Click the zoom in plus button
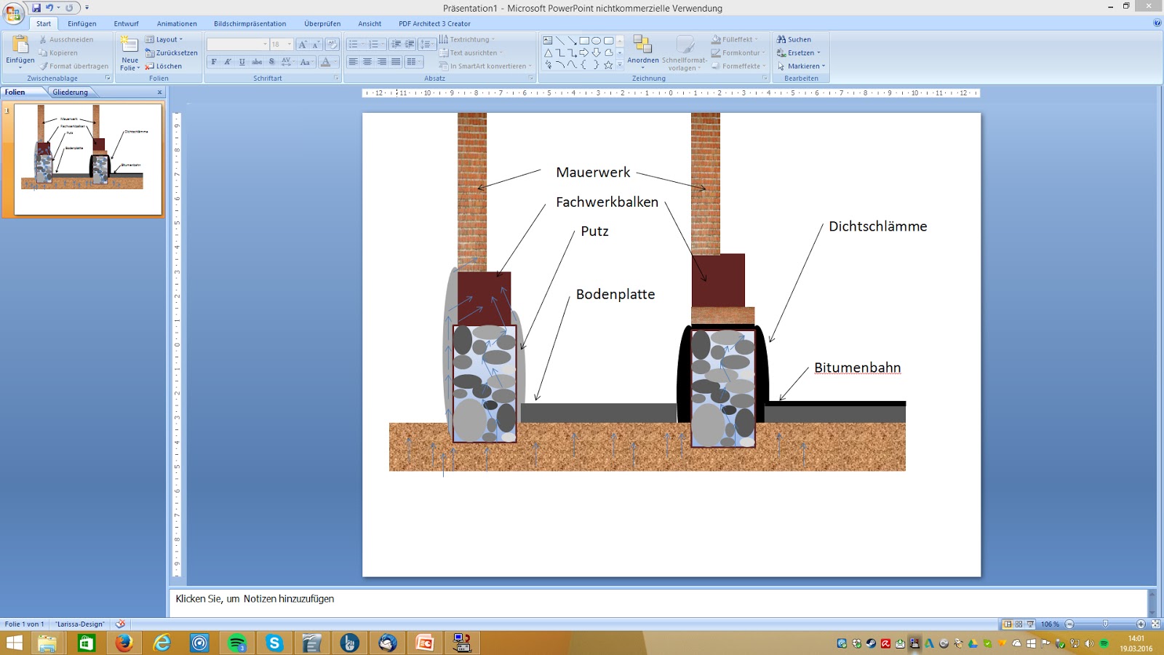1164x655 pixels. pos(1141,624)
